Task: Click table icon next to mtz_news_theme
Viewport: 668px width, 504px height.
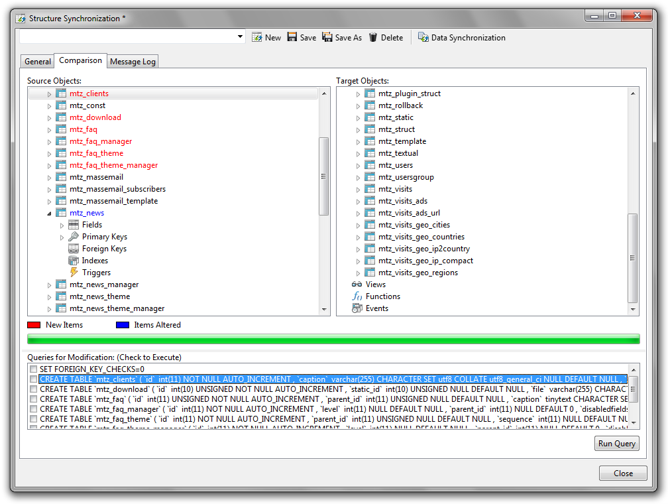Action: coord(62,296)
